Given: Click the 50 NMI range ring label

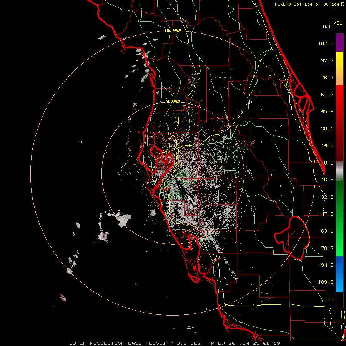Looking at the screenshot, I should pyautogui.click(x=173, y=102).
